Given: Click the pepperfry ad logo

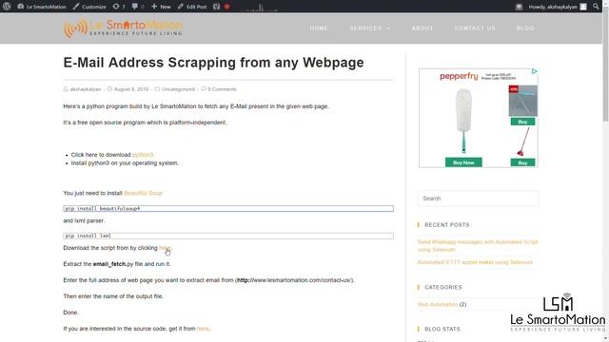Looking at the screenshot, I should click(459, 77).
